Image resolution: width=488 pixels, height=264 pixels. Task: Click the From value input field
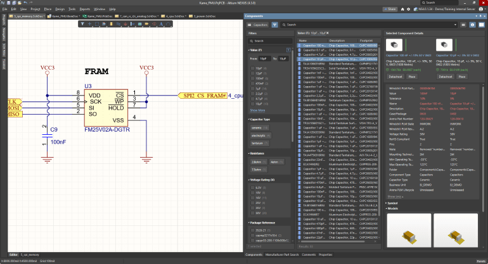click(265, 58)
